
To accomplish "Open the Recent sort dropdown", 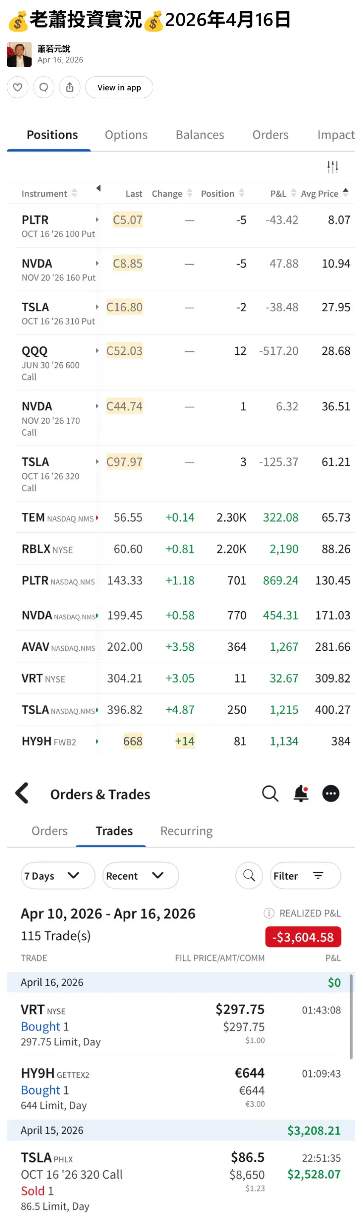I will (x=140, y=875).
